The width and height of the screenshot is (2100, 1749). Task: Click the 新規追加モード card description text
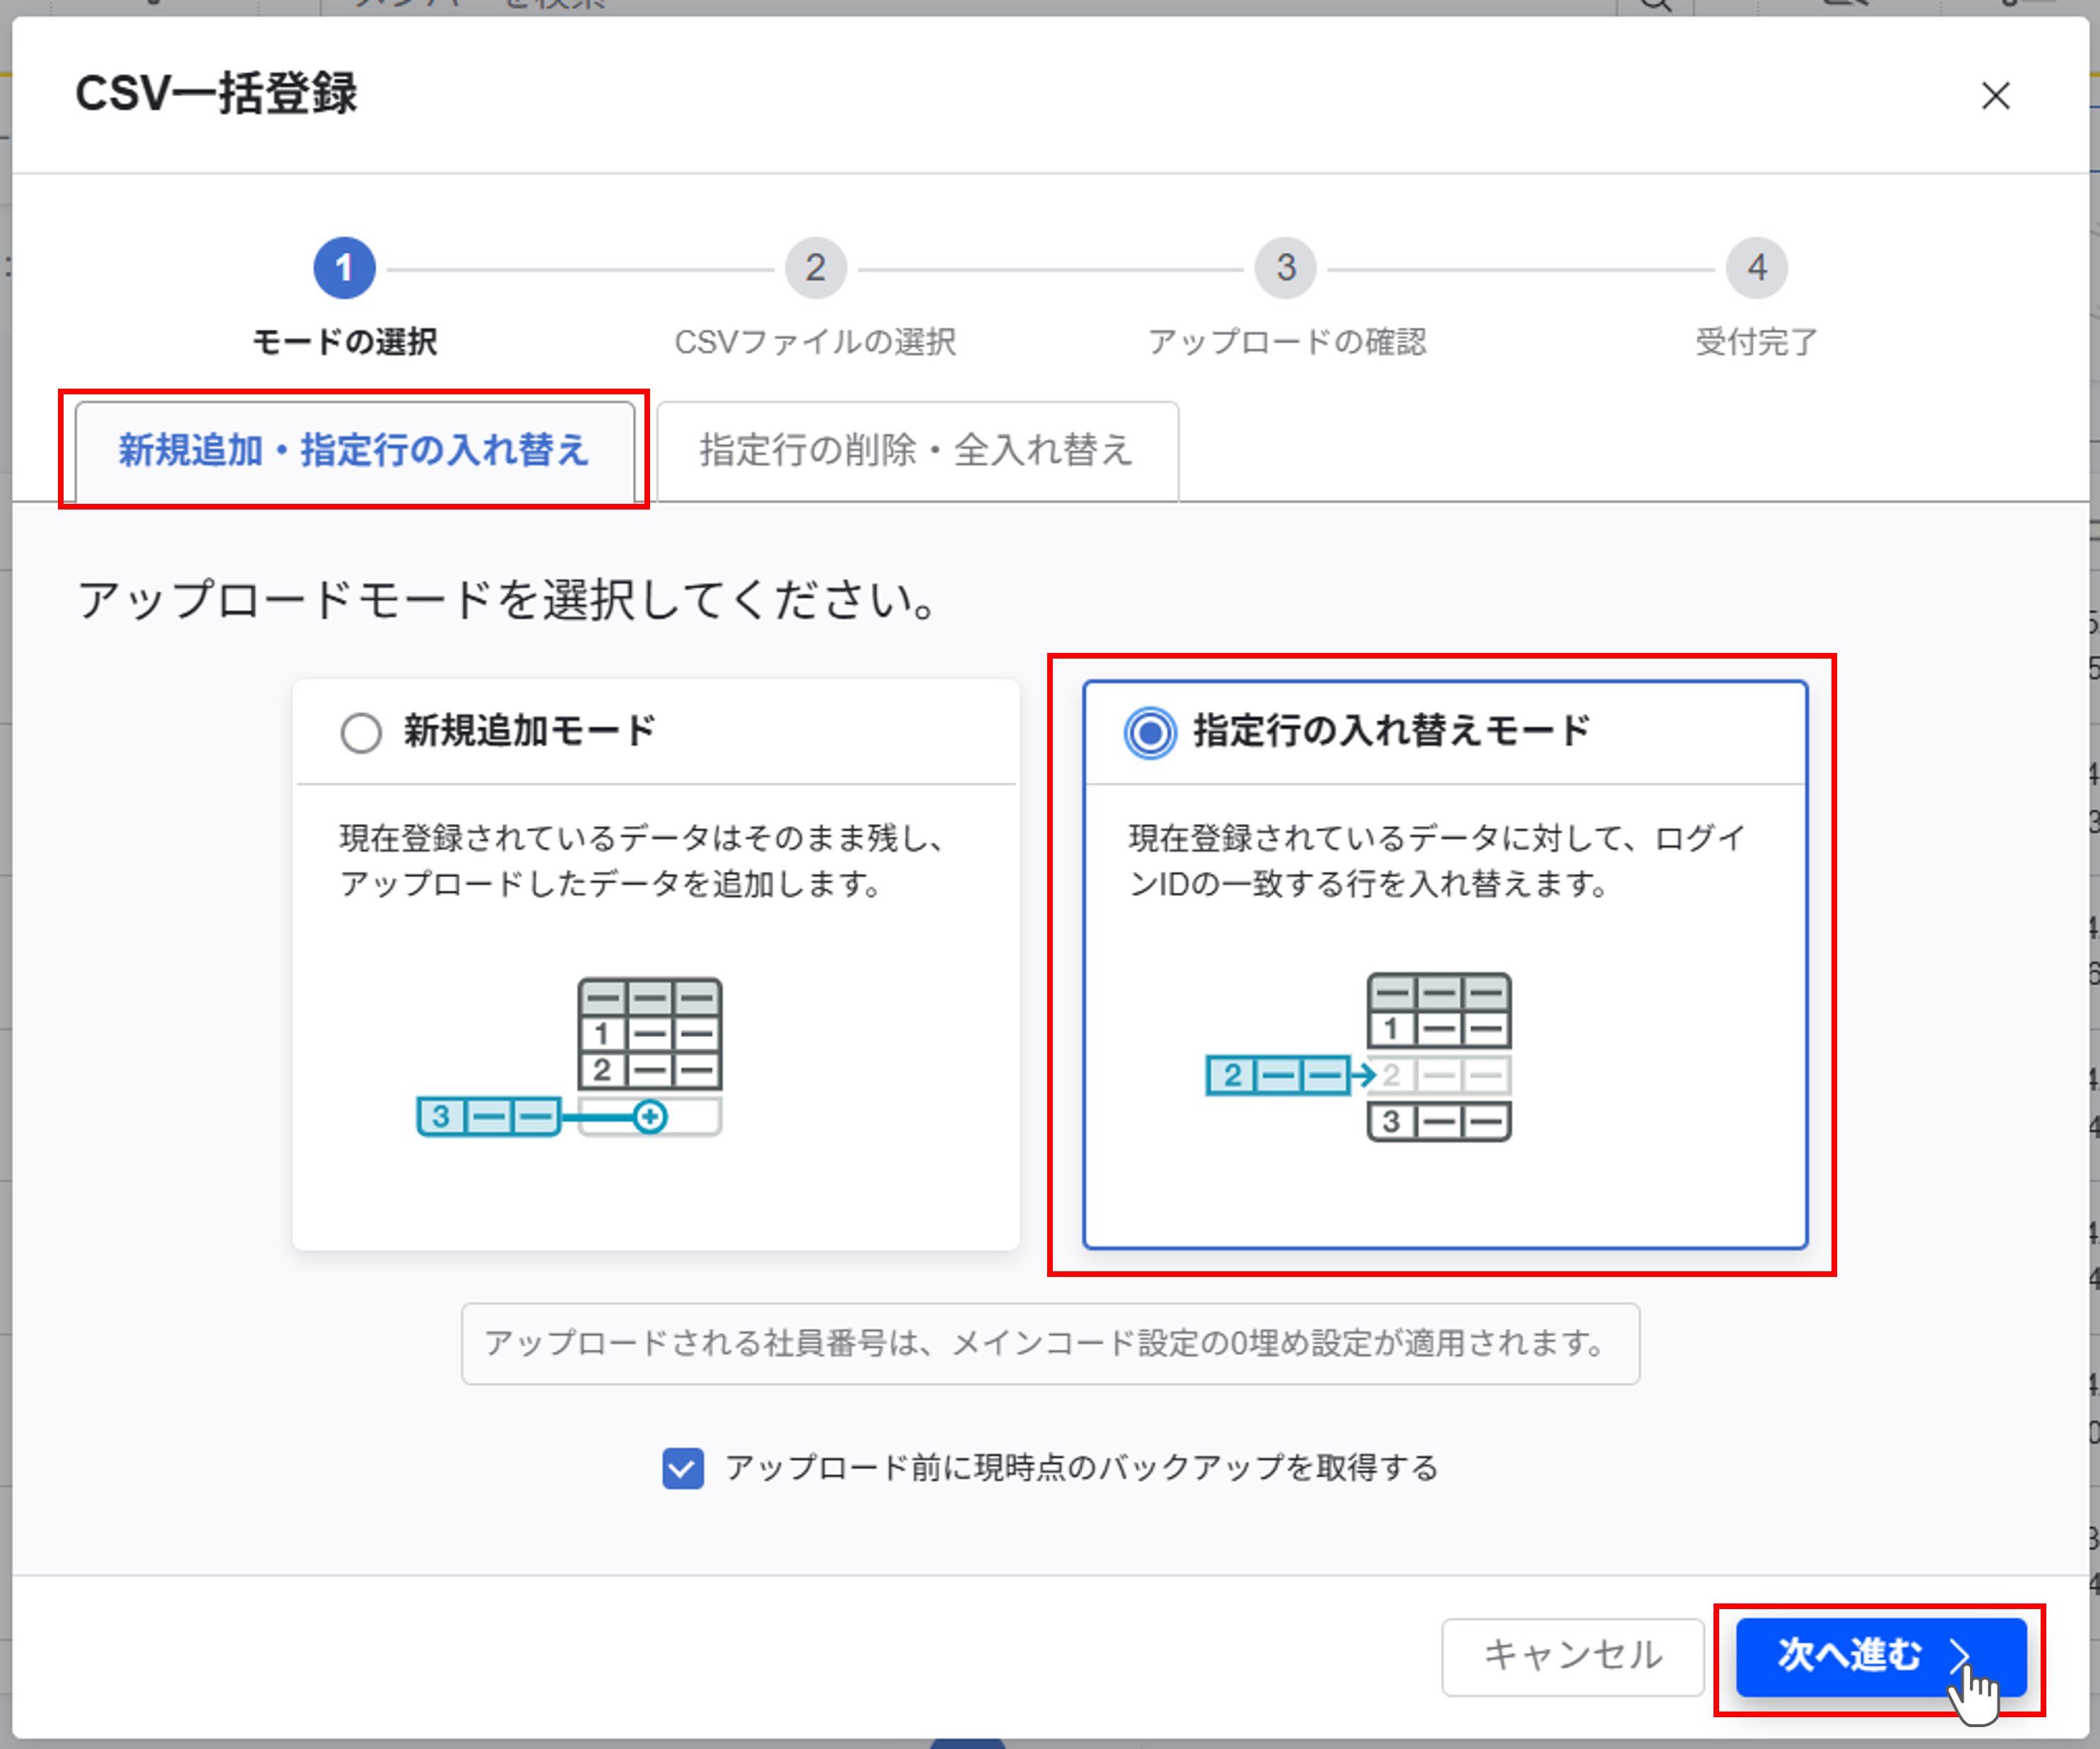pyautogui.click(x=642, y=861)
